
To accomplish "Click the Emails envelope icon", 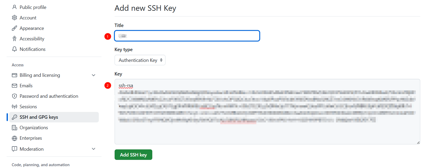I will tap(14, 86).
